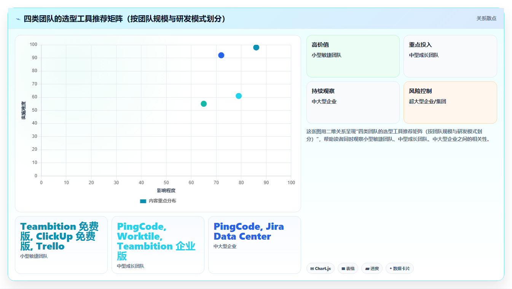Image resolution: width=512 pixels, height=289 pixels.
Task: Click the Chart.js tag chip
Action: point(321,268)
